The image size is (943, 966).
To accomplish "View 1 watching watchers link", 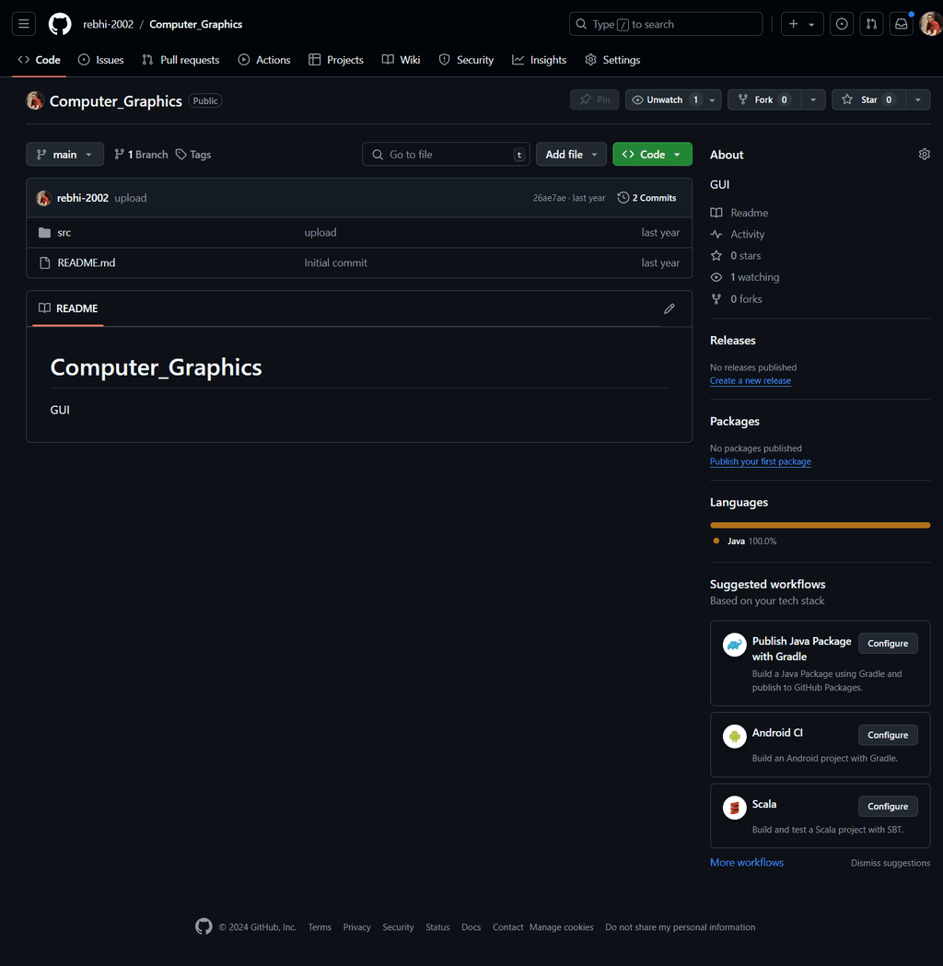I will coord(745,277).
